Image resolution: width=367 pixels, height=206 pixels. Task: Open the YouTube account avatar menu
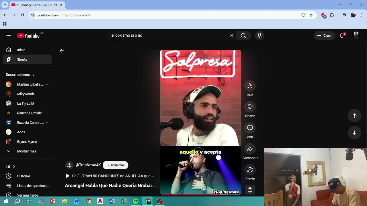356,35
